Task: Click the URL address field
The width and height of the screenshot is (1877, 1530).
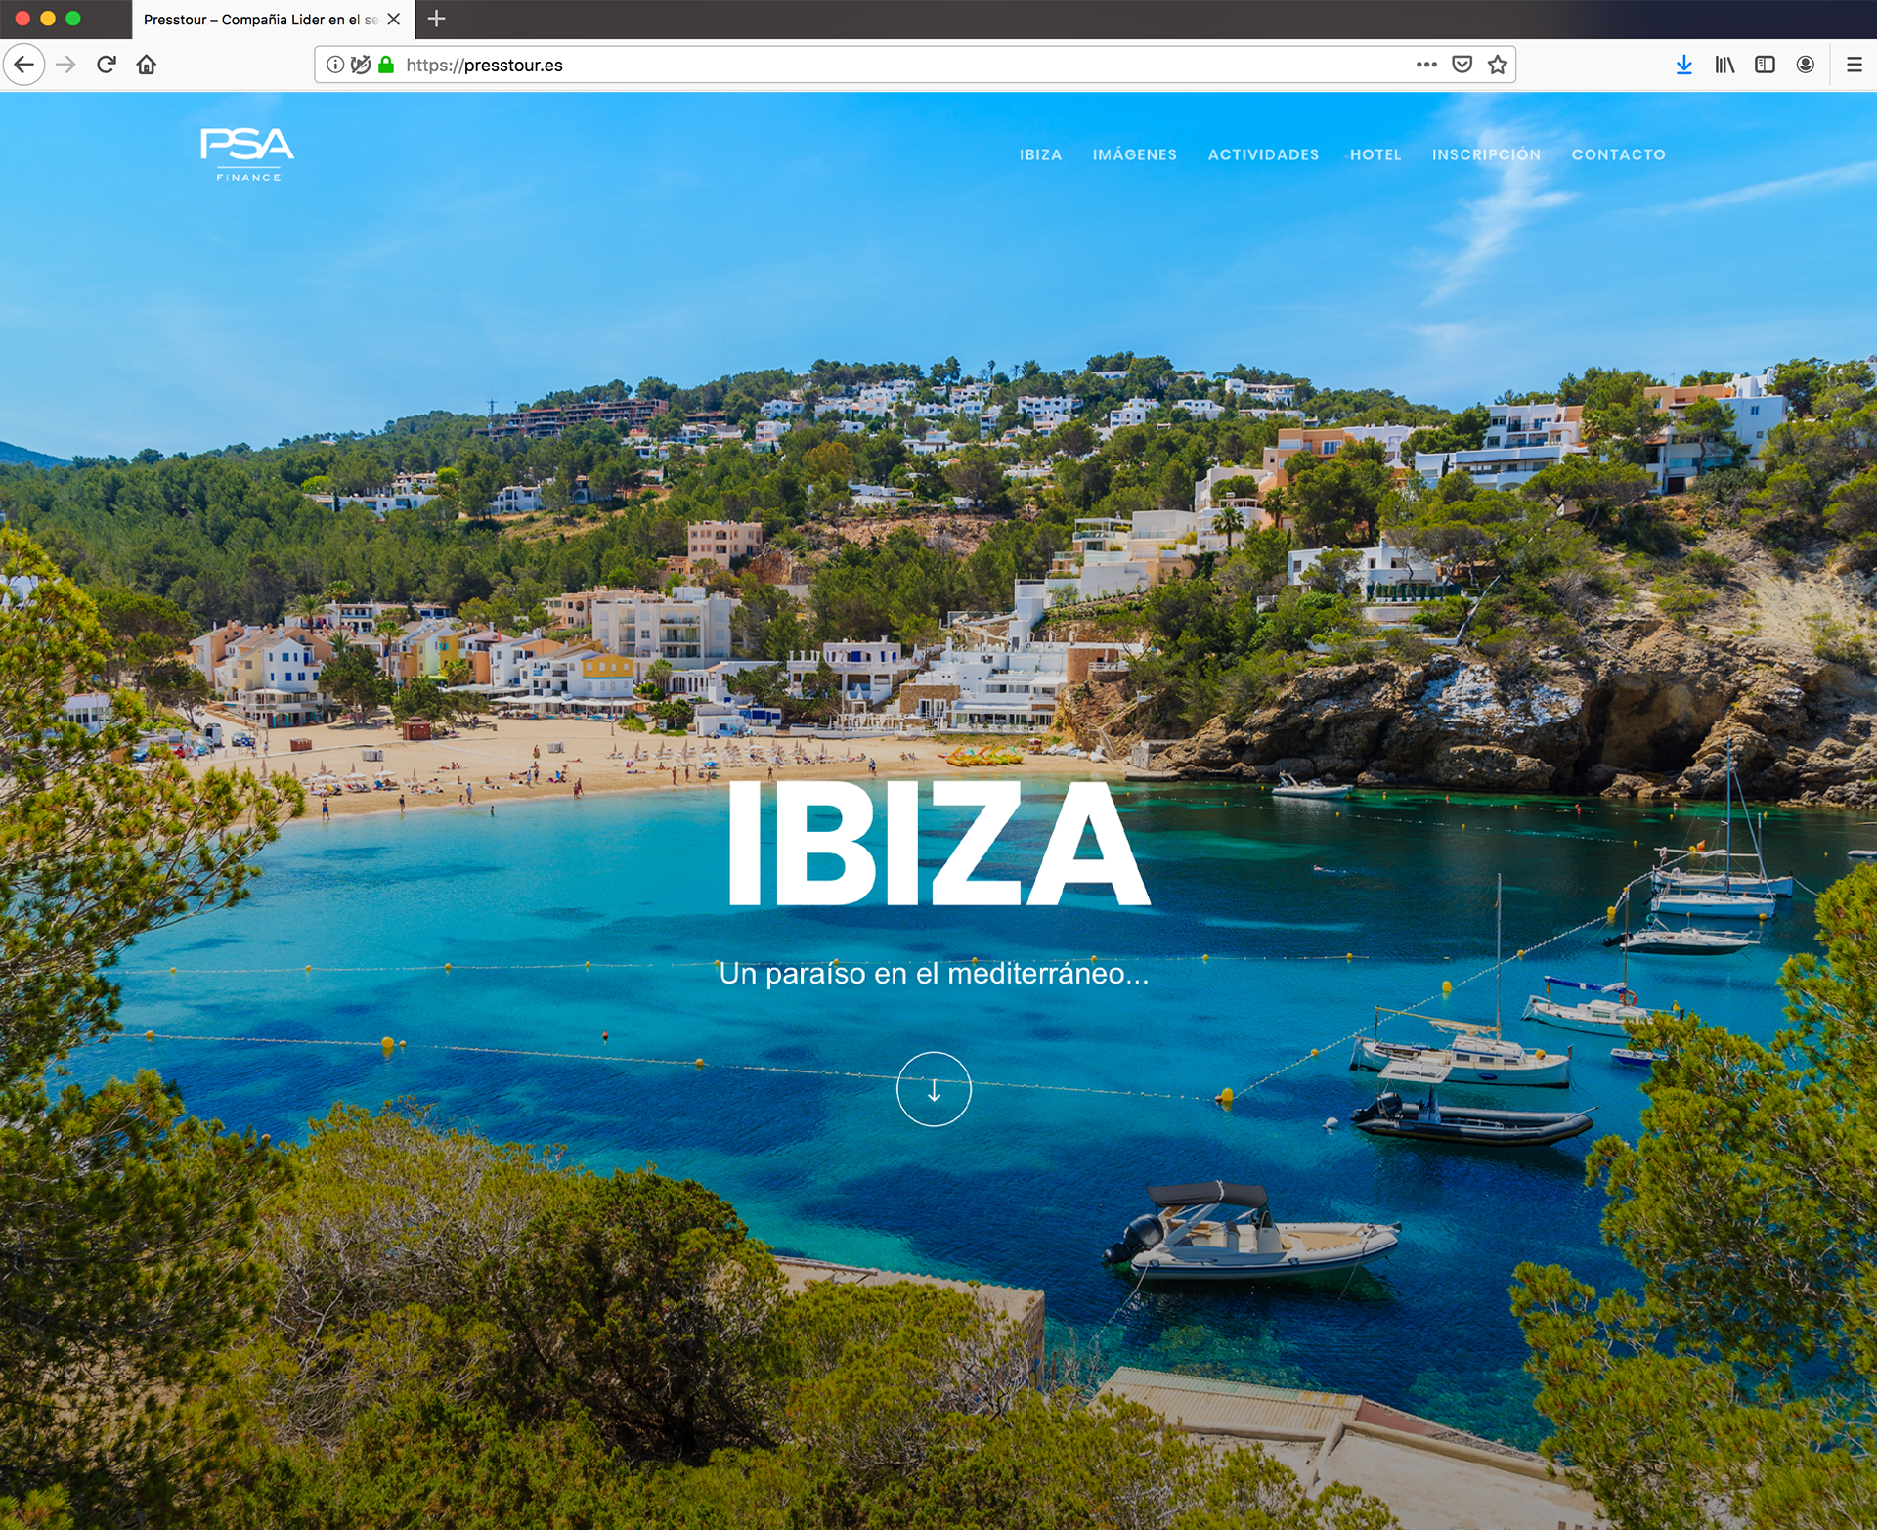Action: (880, 65)
